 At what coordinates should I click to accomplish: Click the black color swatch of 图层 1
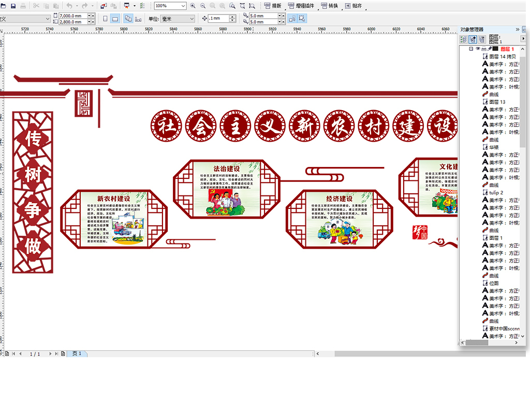coord(496,49)
